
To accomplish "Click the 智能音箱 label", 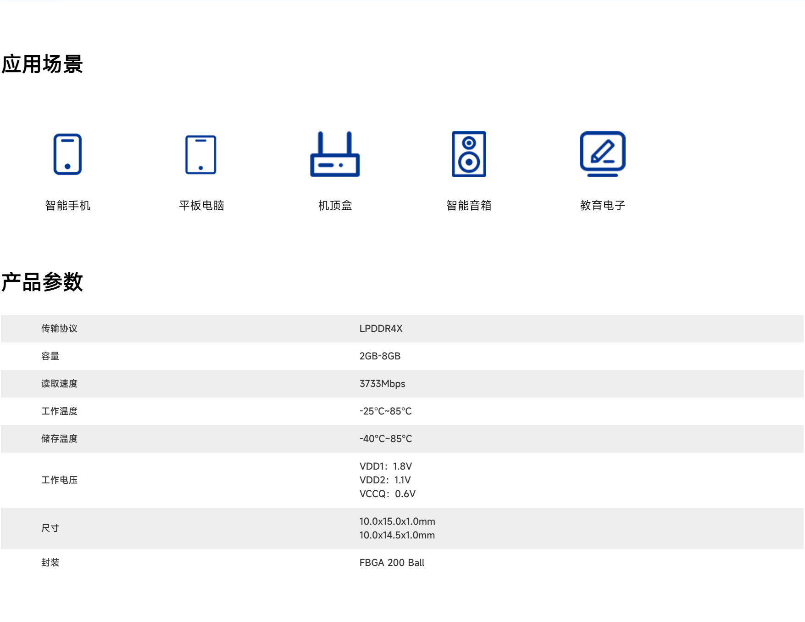I will 469,205.
